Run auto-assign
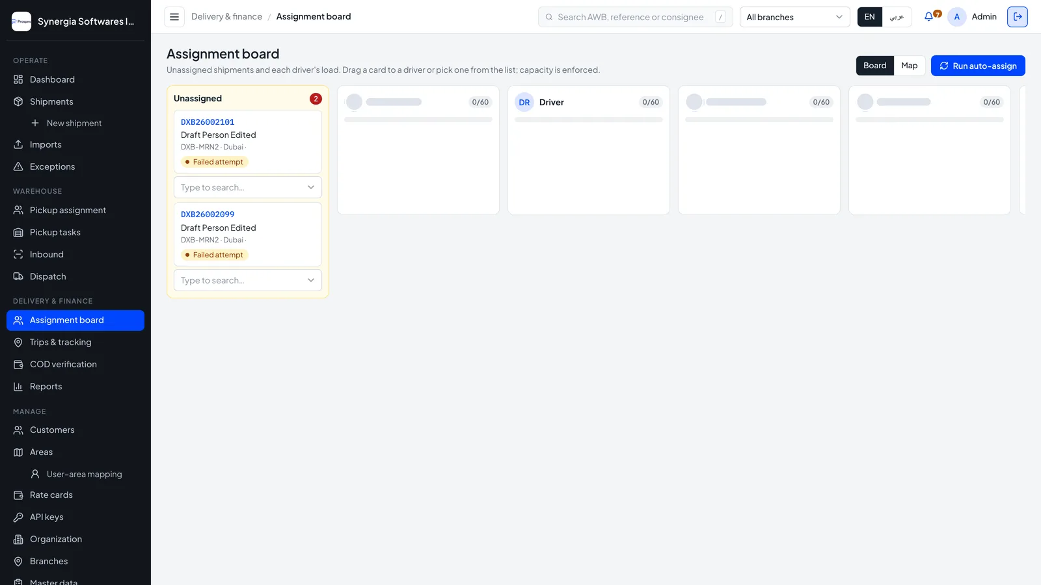 tap(978, 66)
